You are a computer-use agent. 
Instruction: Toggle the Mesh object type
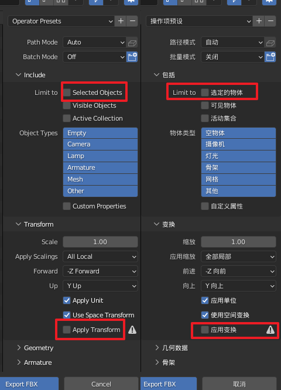point(101,179)
